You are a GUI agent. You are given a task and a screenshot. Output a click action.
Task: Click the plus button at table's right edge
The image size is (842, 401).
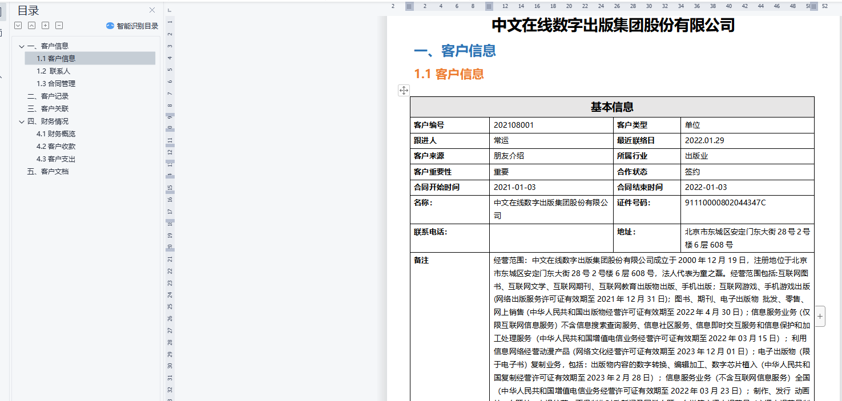coord(820,315)
